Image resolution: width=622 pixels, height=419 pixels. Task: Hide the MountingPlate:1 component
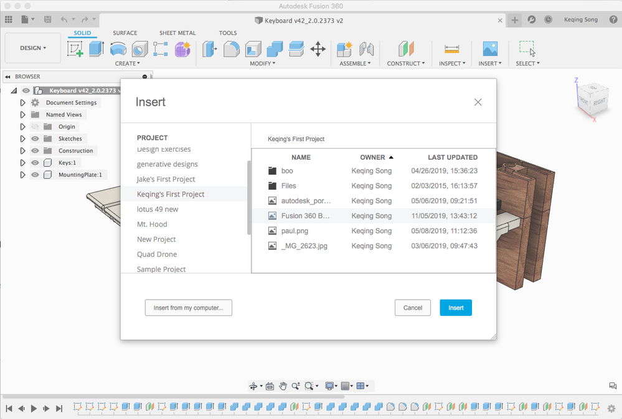click(x=35, y=175)
